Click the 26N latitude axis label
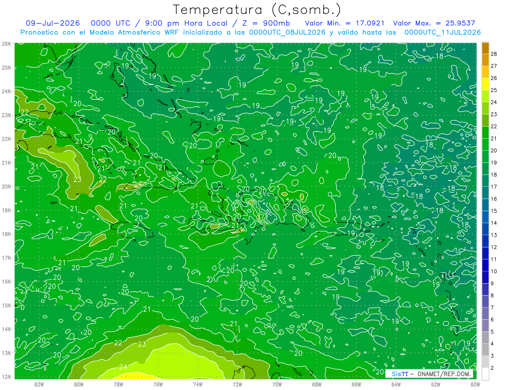The width and height of the screenshot is (505, 390). click(x=6, y=44)
